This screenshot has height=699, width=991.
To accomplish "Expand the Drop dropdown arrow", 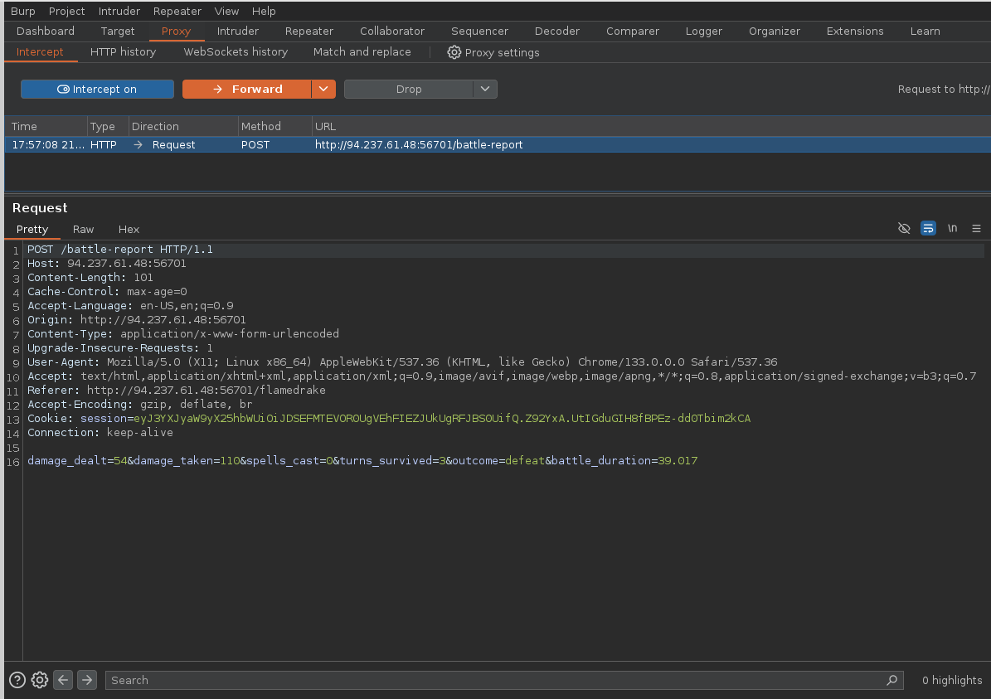I will click(485, 89).
